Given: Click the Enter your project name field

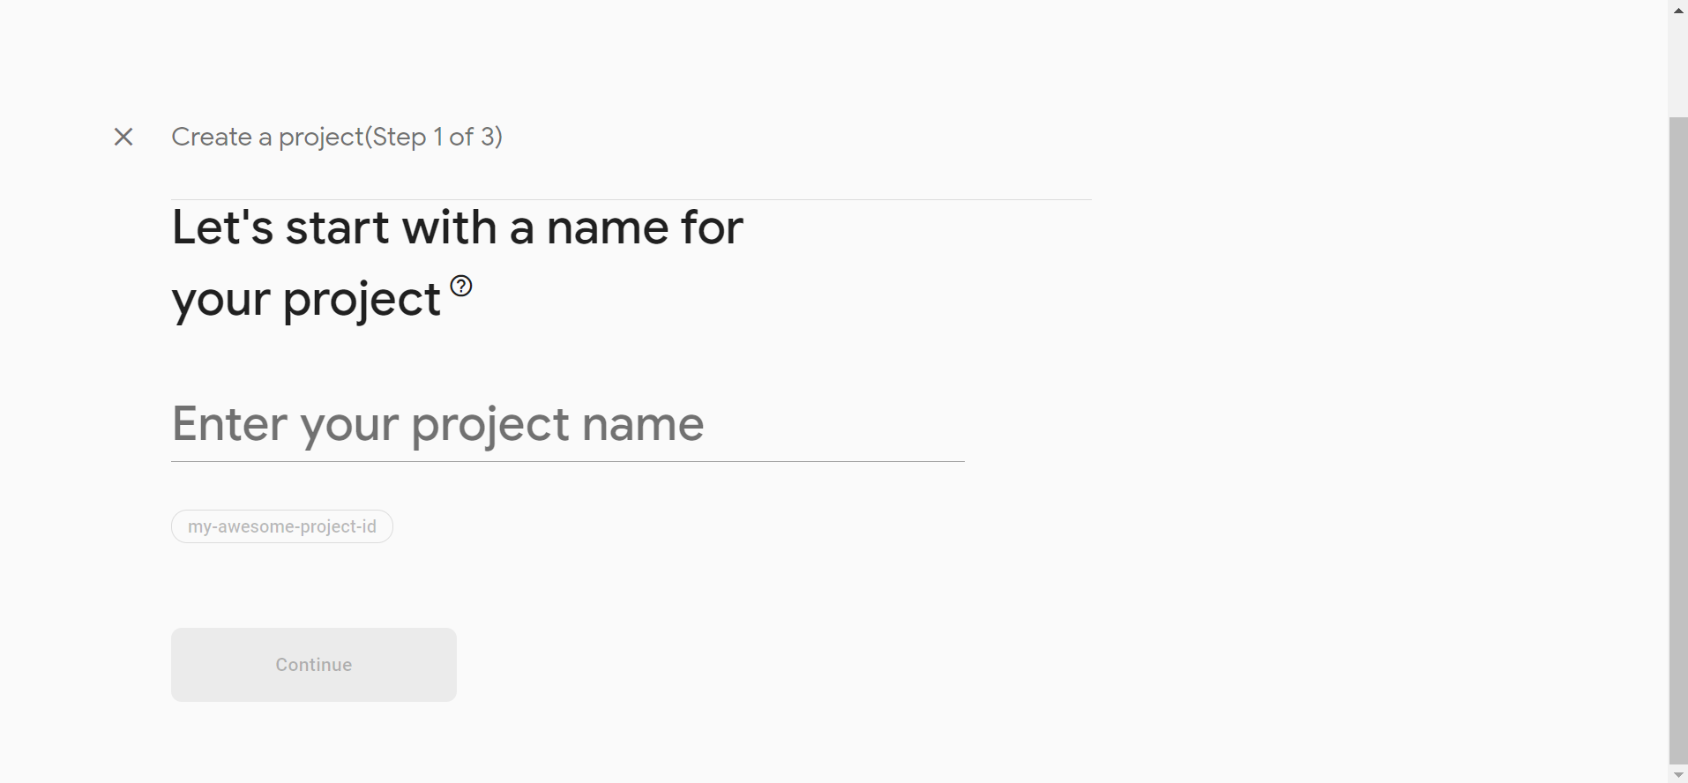Looking at the screenshot, I should 567,424.
